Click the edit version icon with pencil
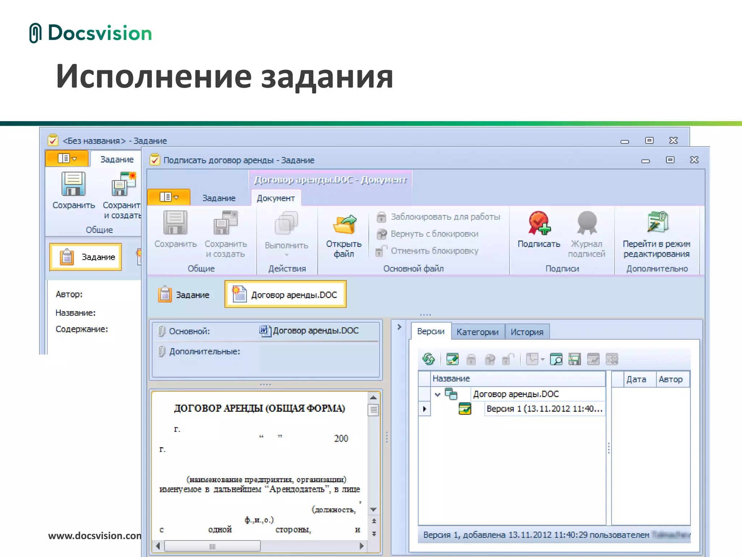This screenshot has width=742, height=557. (x=453, y=359)
